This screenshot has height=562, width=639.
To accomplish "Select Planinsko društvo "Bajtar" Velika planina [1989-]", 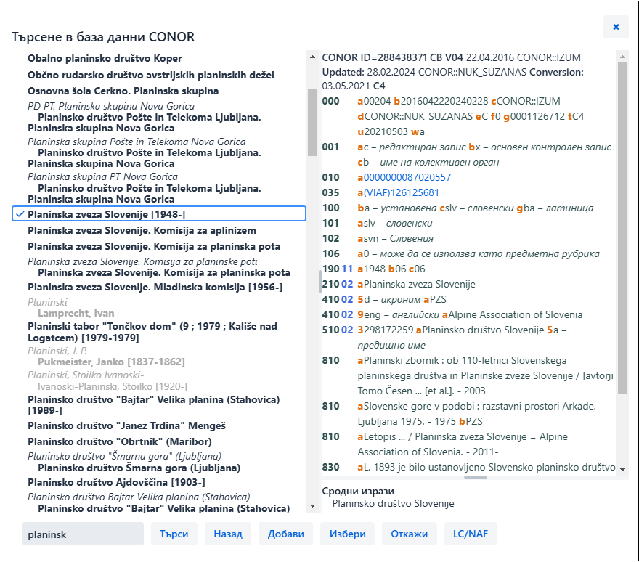I will (x=154, y=404).
